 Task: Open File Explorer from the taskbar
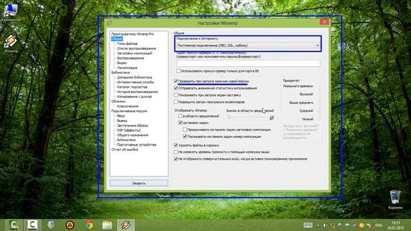pos(107,225)
